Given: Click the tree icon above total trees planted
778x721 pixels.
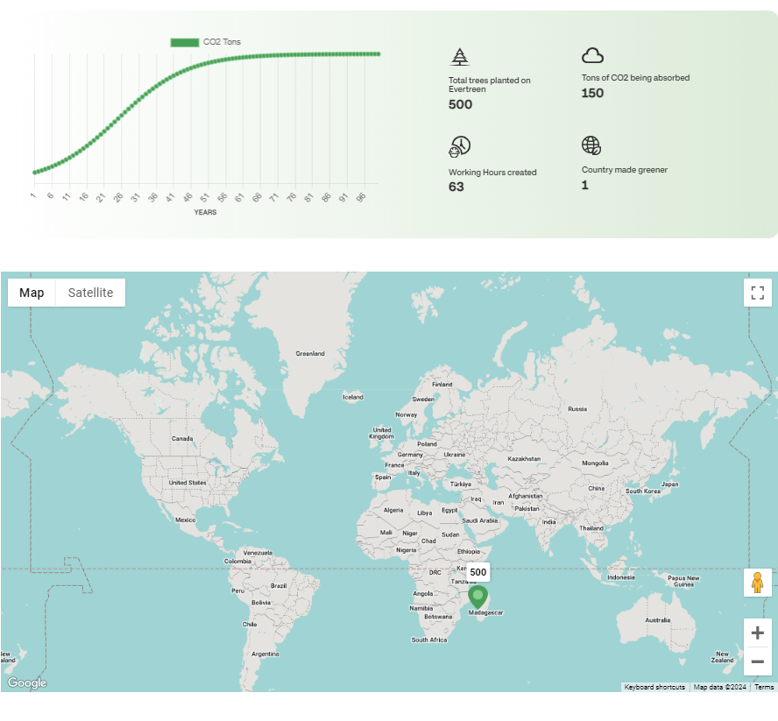Looking at the screenshot, I should 459,57.
